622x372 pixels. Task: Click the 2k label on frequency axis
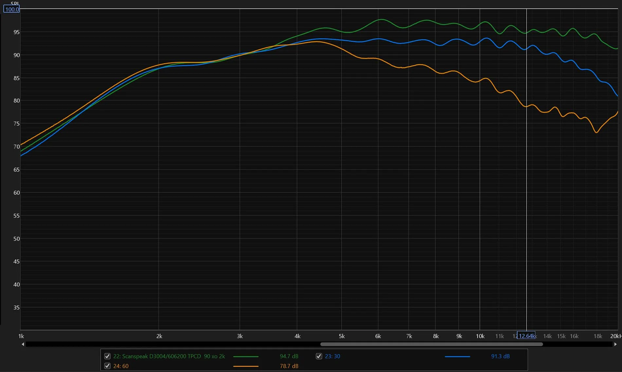tap(159, 336)
